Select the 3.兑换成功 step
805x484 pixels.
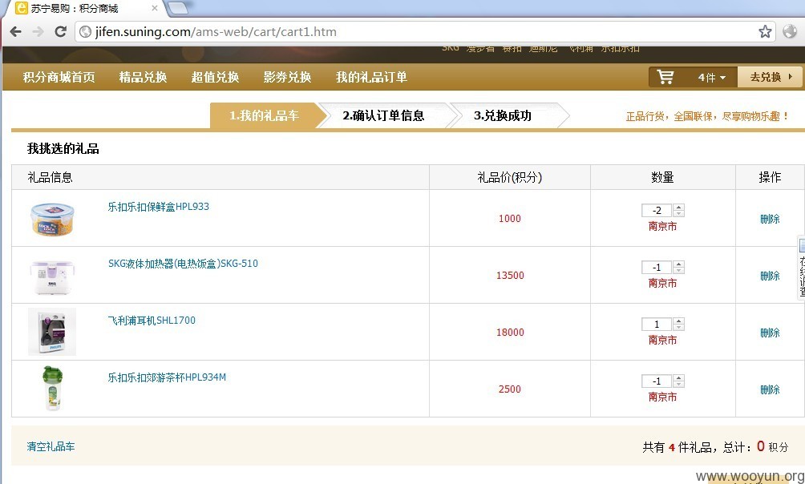coord(503,115)
